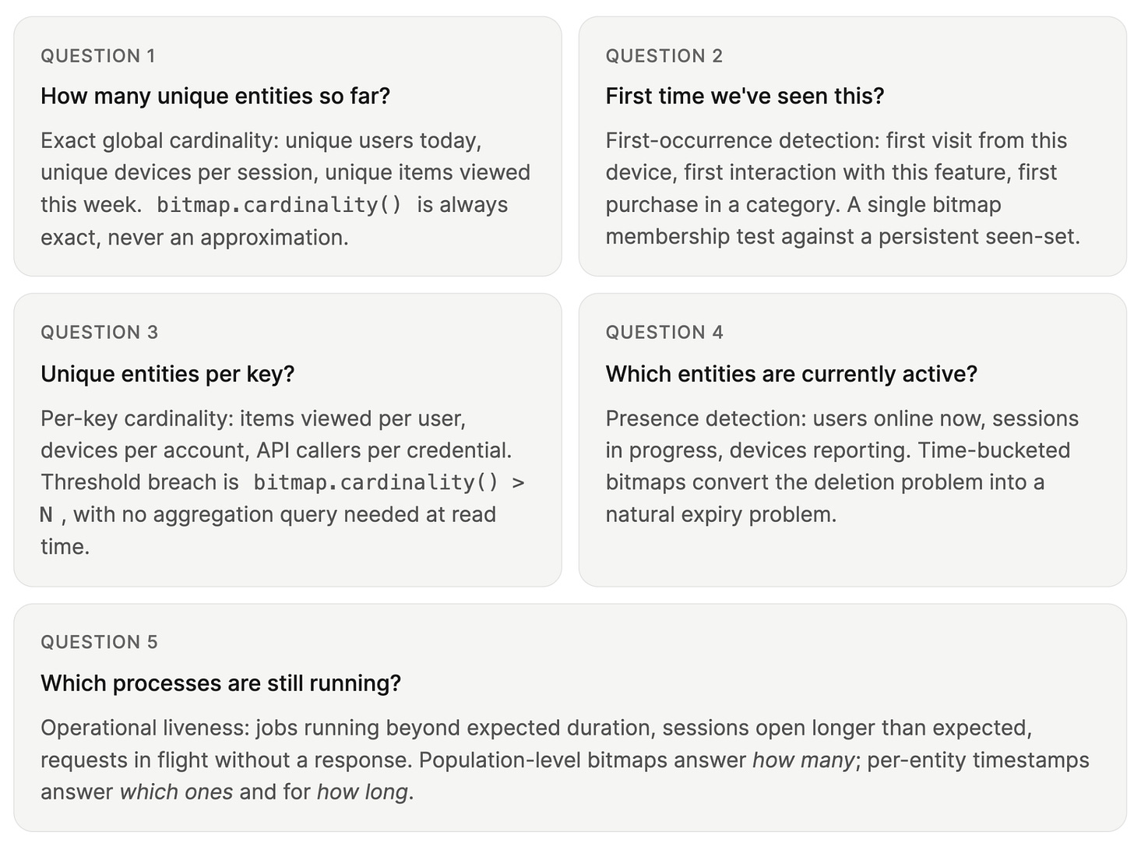Select heading 'How many unique entities so far?'
The width and height of the screenshot is (1134, 843).
pos(215,97)
